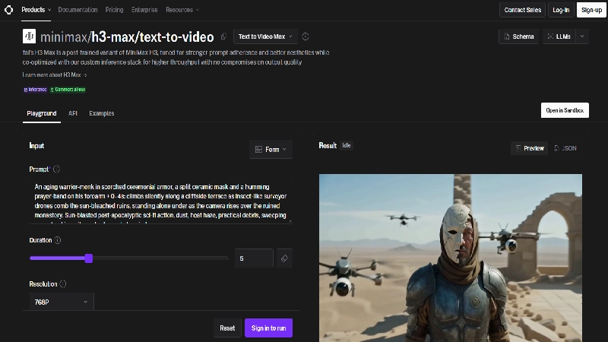Screen dimensions: 608x342
Task: Expand the arrow next to LLMs
Action: coord(582,36)
